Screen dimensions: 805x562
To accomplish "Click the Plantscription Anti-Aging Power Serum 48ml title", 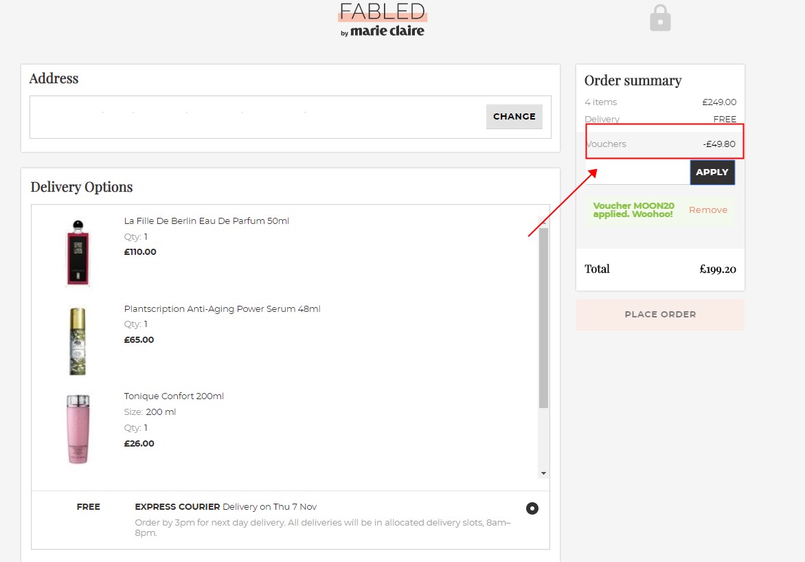I will tap(223, 308).
